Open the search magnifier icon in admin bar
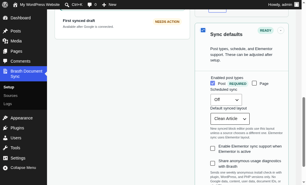This screenshot has width=306, height=185. pyautogui.click(x=67, y=5)
